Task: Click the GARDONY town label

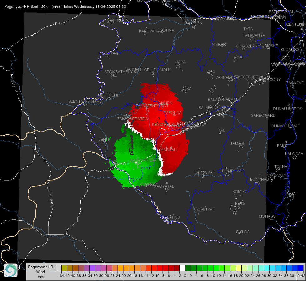Action: pos(271,79)
